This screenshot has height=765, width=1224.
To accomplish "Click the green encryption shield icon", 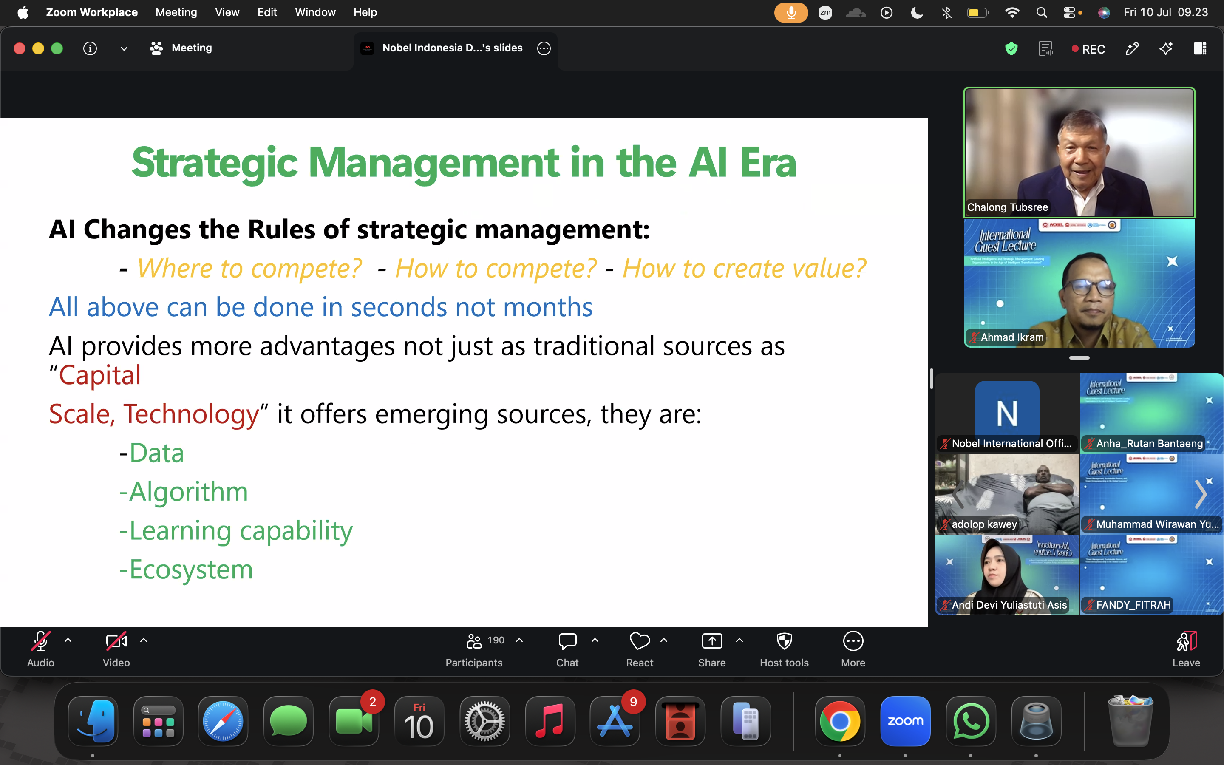I will (1011, 48).
